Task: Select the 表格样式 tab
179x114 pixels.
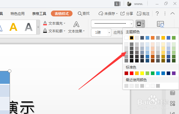Action: [x=62, y=13]
